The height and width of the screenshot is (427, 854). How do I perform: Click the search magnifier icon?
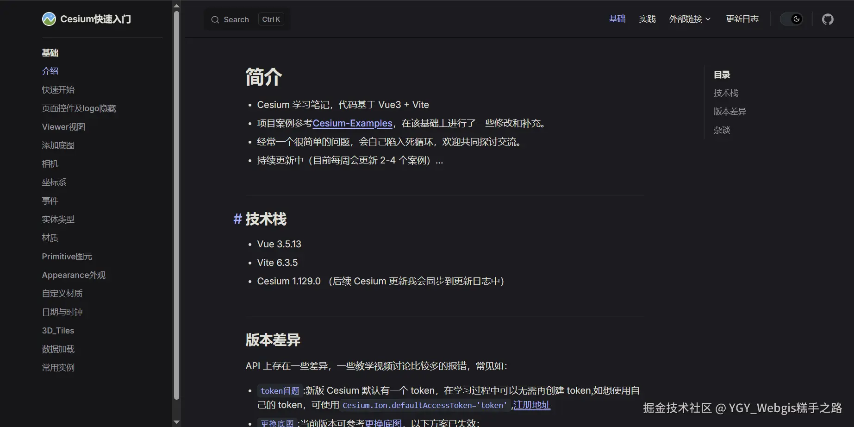tap(215, 19)
